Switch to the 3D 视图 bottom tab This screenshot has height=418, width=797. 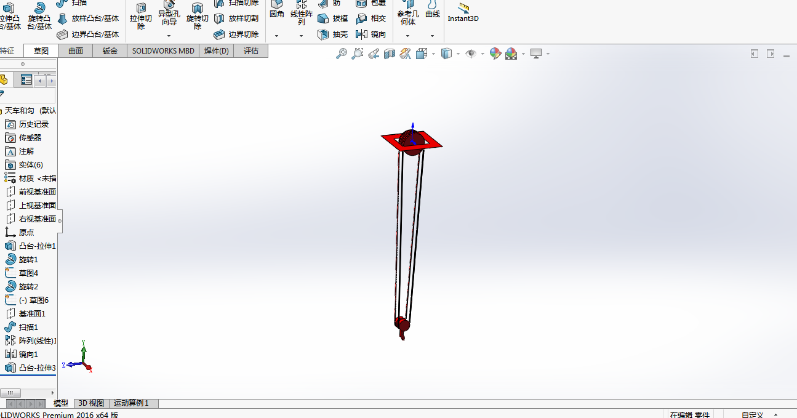[x=92, y=403]
